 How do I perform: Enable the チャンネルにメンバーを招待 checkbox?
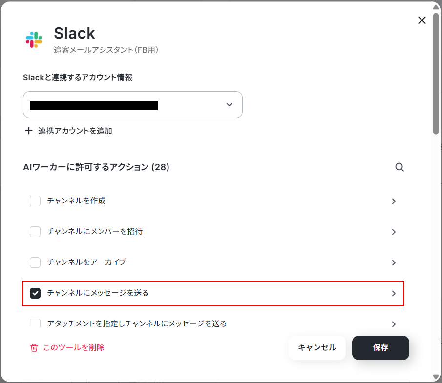(35, 232)
